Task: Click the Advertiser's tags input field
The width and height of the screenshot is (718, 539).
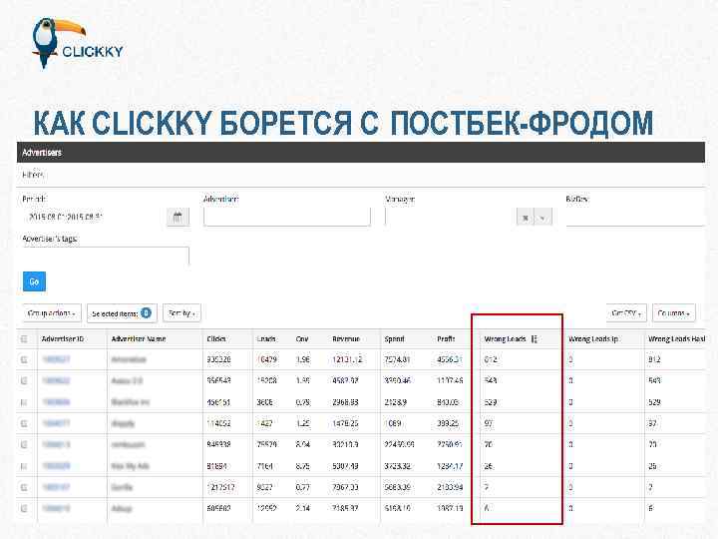Action: (106, 256)
